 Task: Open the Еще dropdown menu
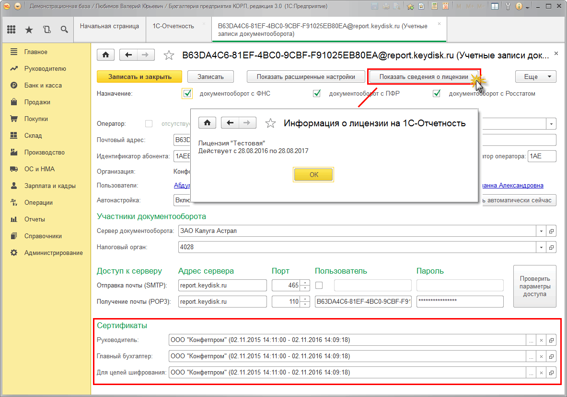pyautogui.click(x=535, y=77)
